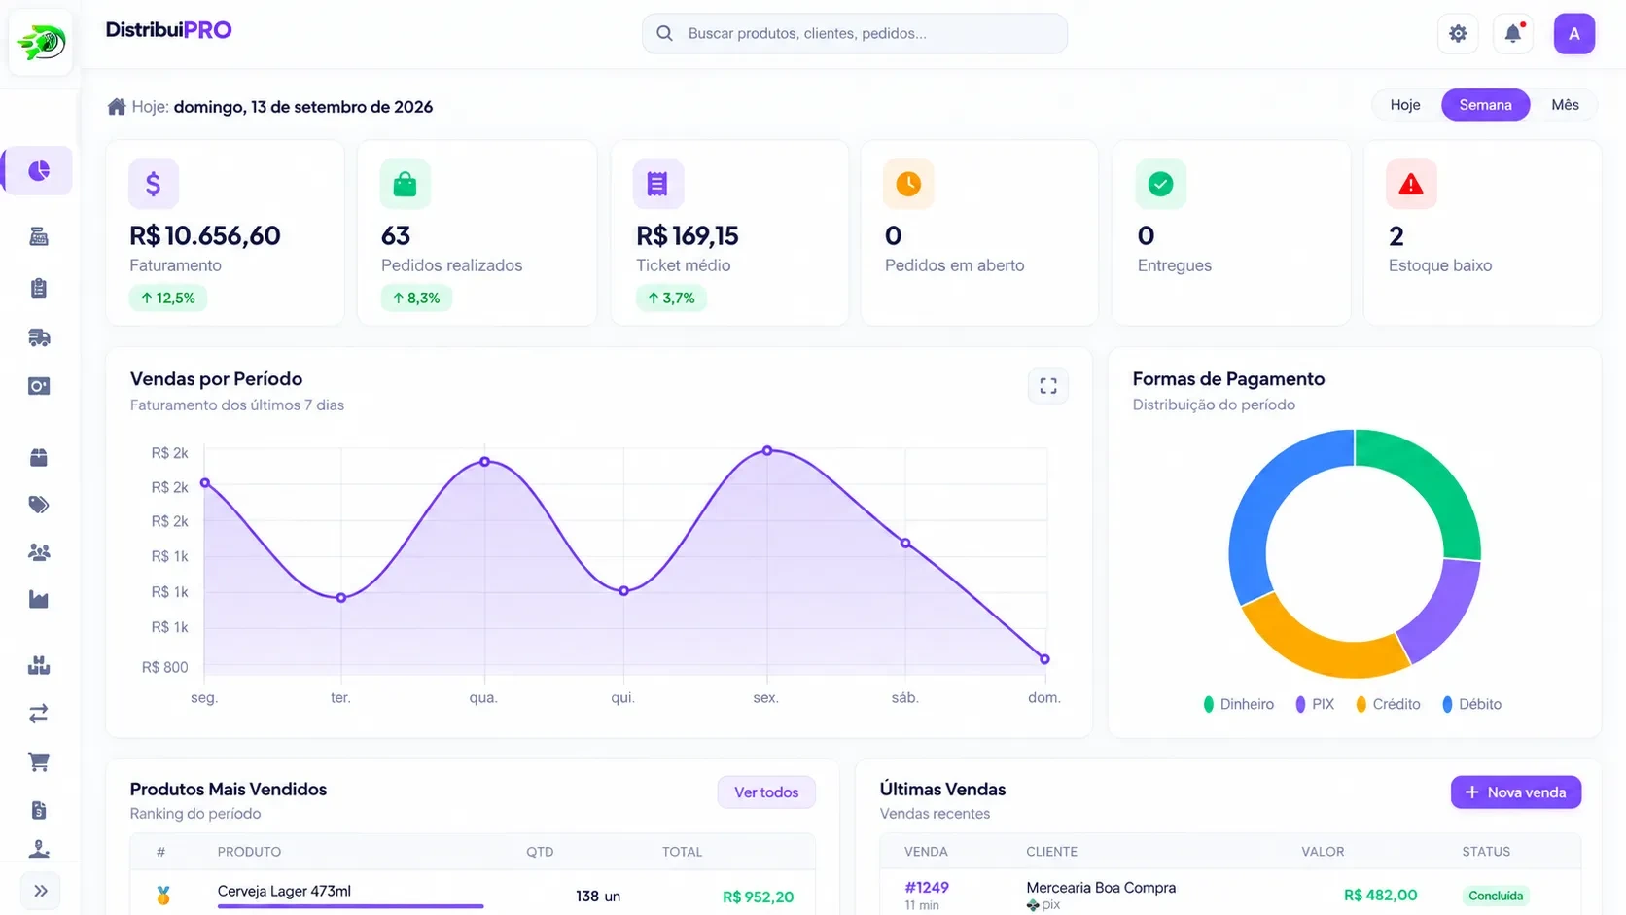Open the Estoque baixo warning card
Viewport: 1626px width, 915px height.
click(1482, 232)
